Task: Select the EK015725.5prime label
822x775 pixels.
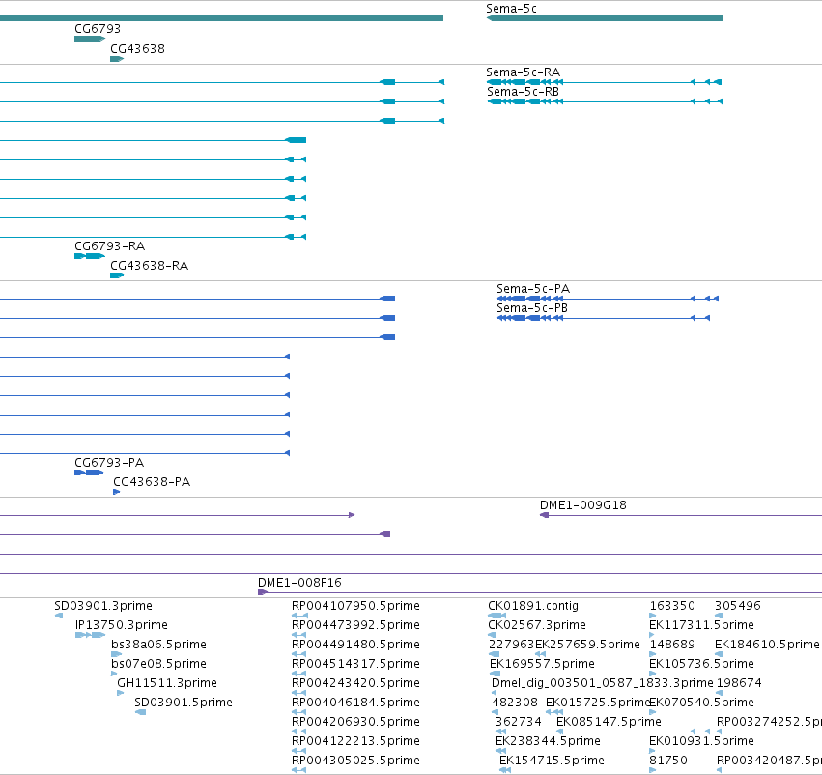Action: pyautogui.click(x=598, y=703)
